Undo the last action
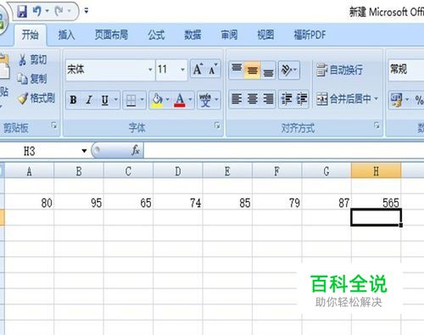Screen dimensions: 424x335 pyautogui.click(x=37, y=11)
